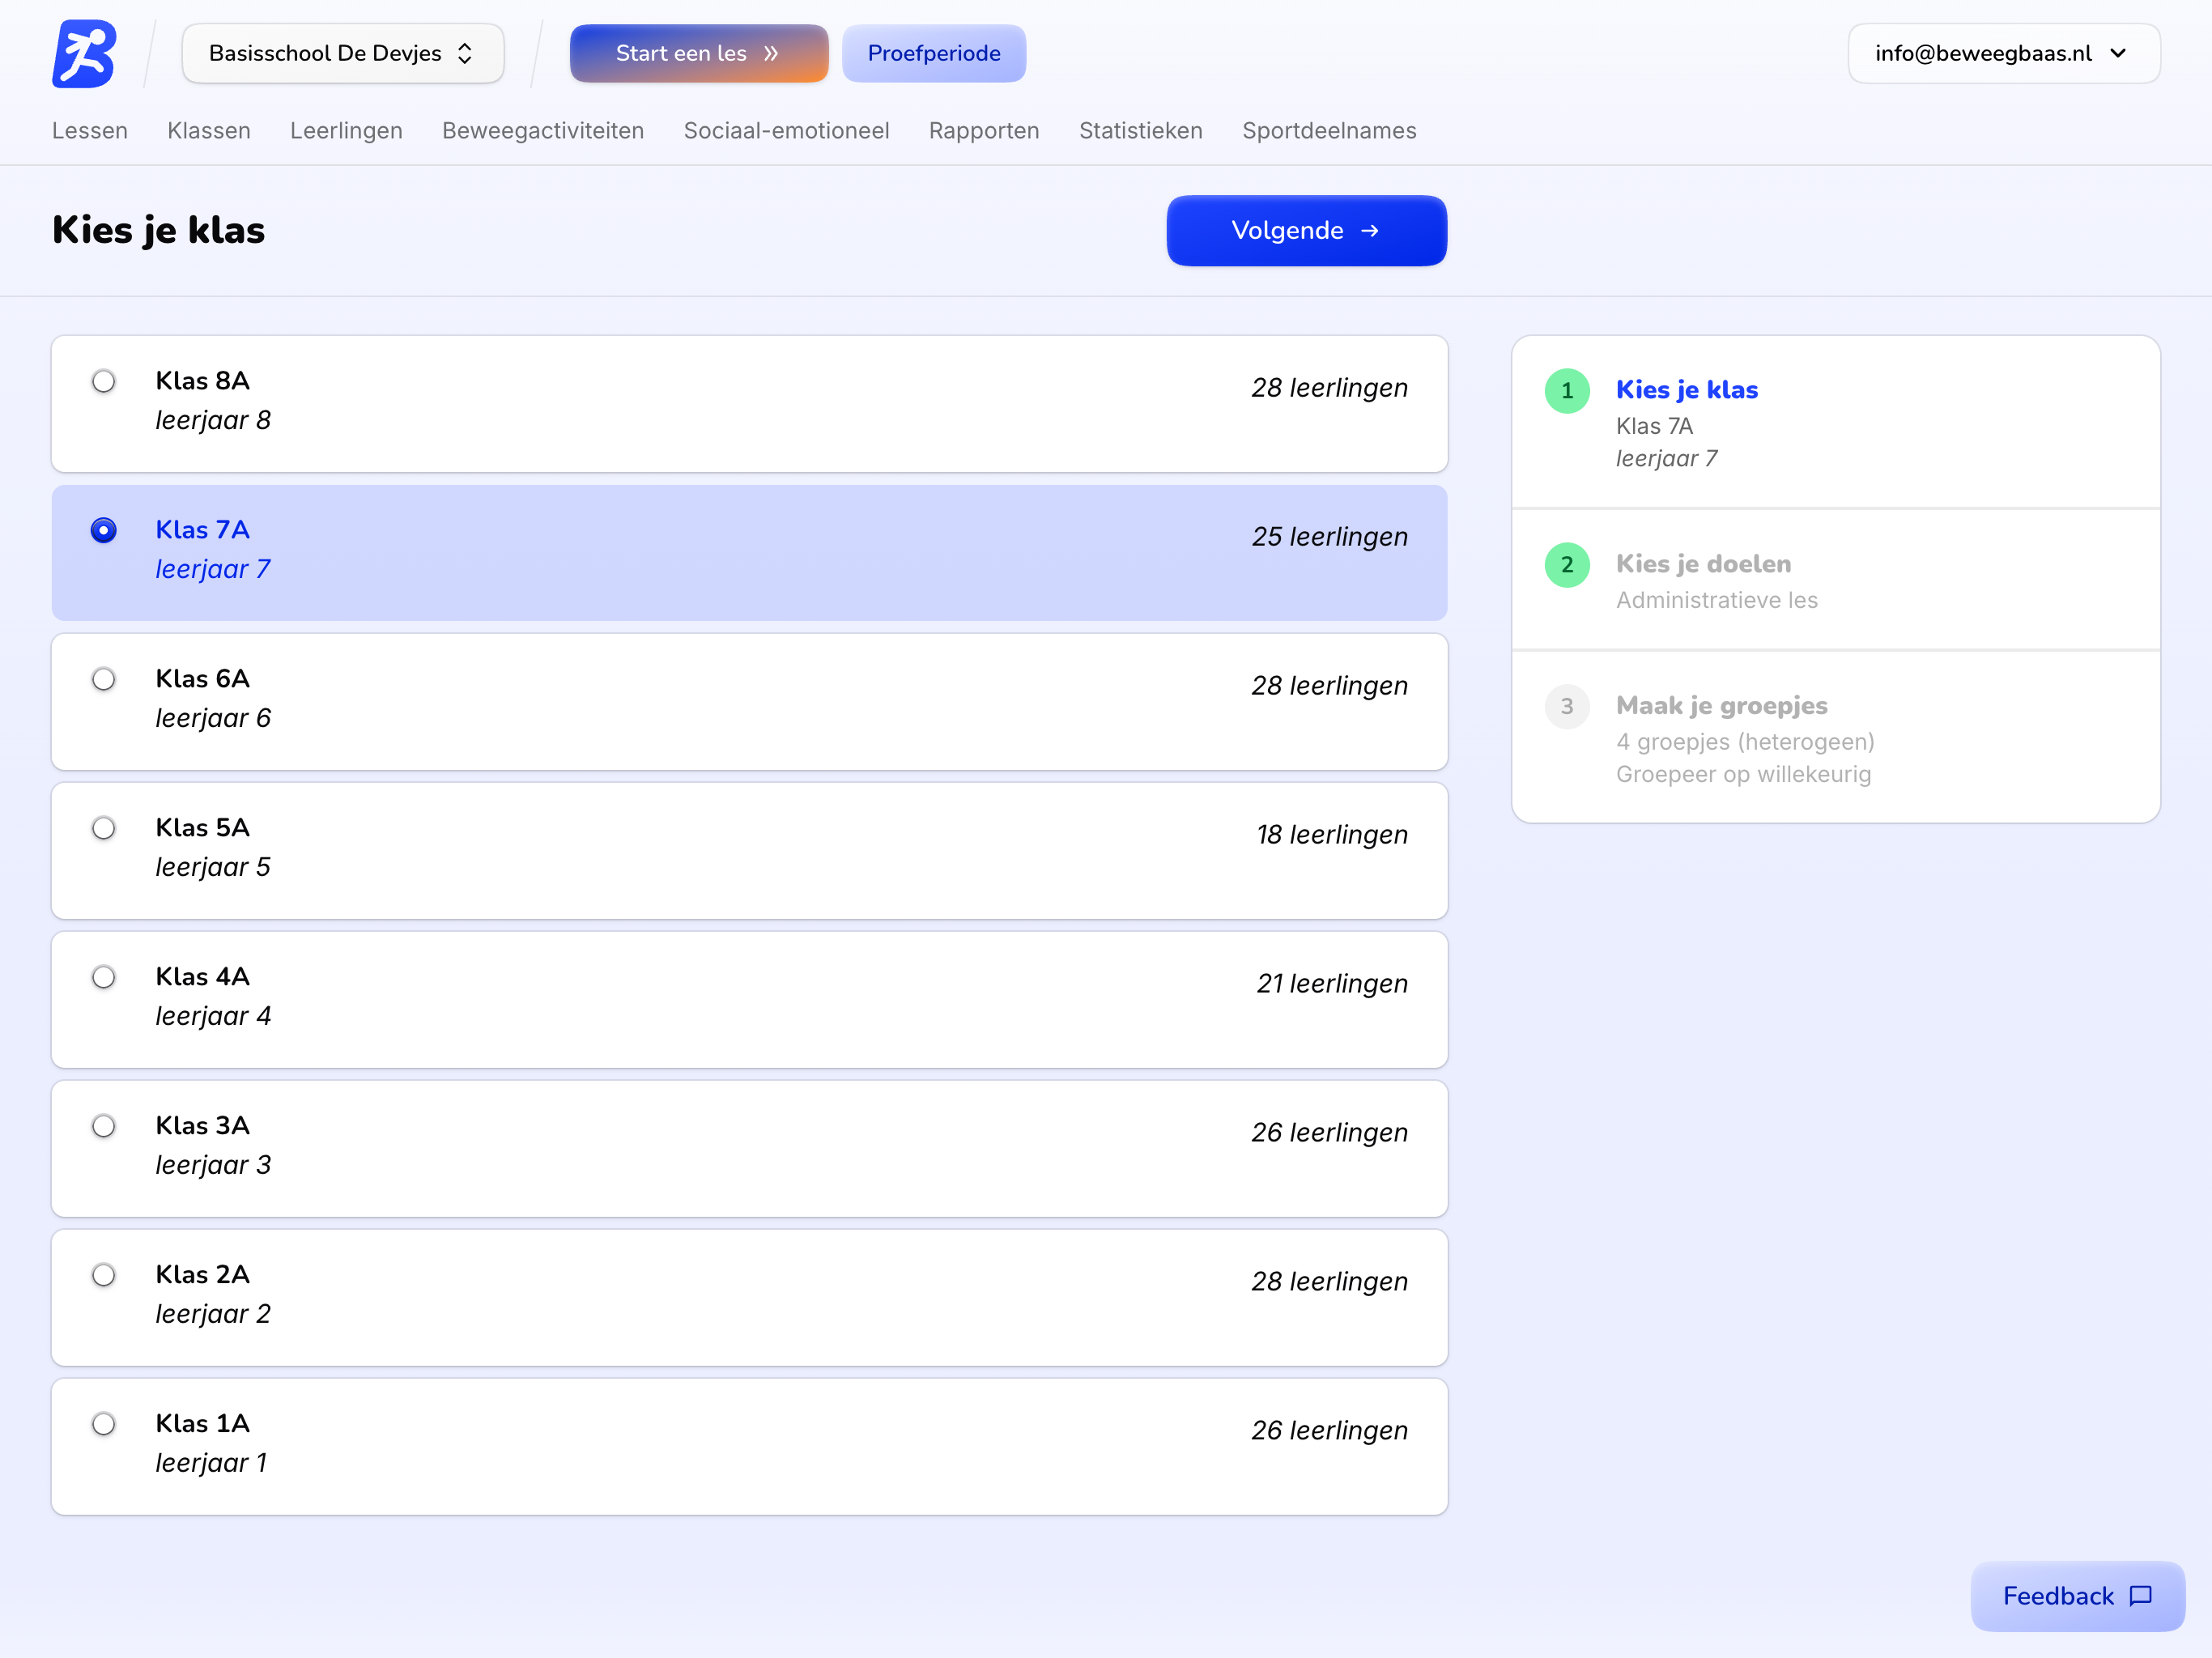
Task: Click the double chevron on Start een les
Action: [771, 54]
